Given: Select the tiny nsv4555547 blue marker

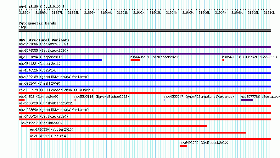Looking at the screenshot, I should pos(165,100).
